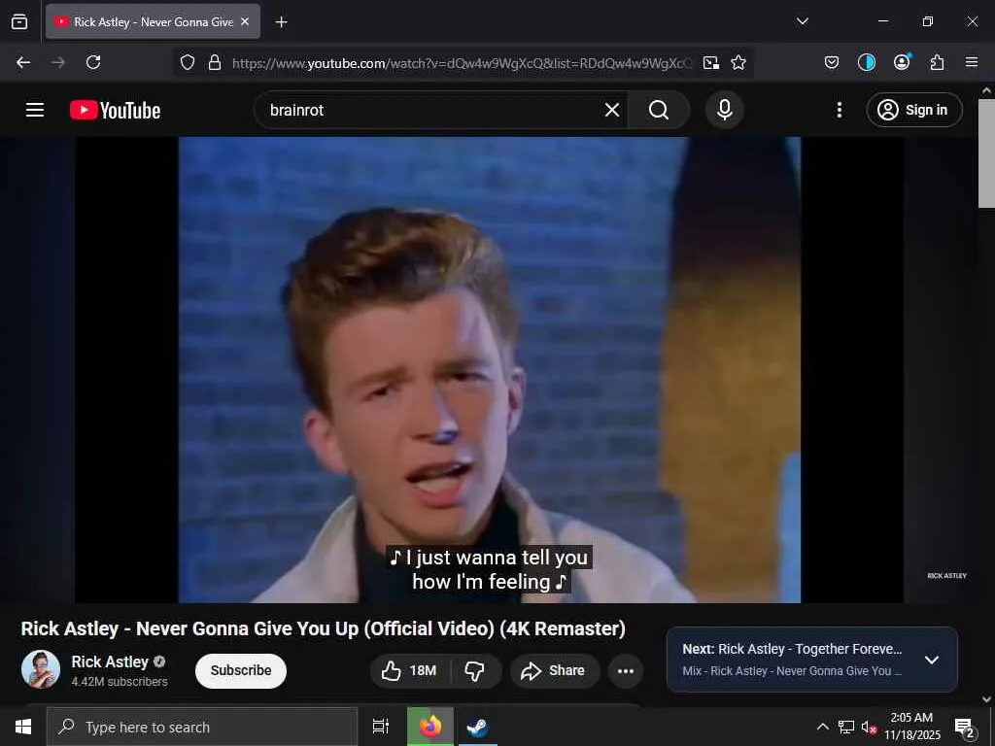
Task: Subscribe to the Rick Astley channel
Action: point(241,670)
